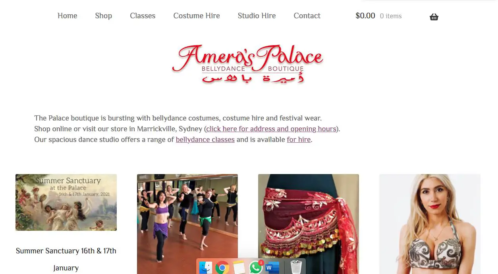Open the Contact page
Image resolution: width=498 pixels, height=274 pixels.
click(x=307, y=16)
